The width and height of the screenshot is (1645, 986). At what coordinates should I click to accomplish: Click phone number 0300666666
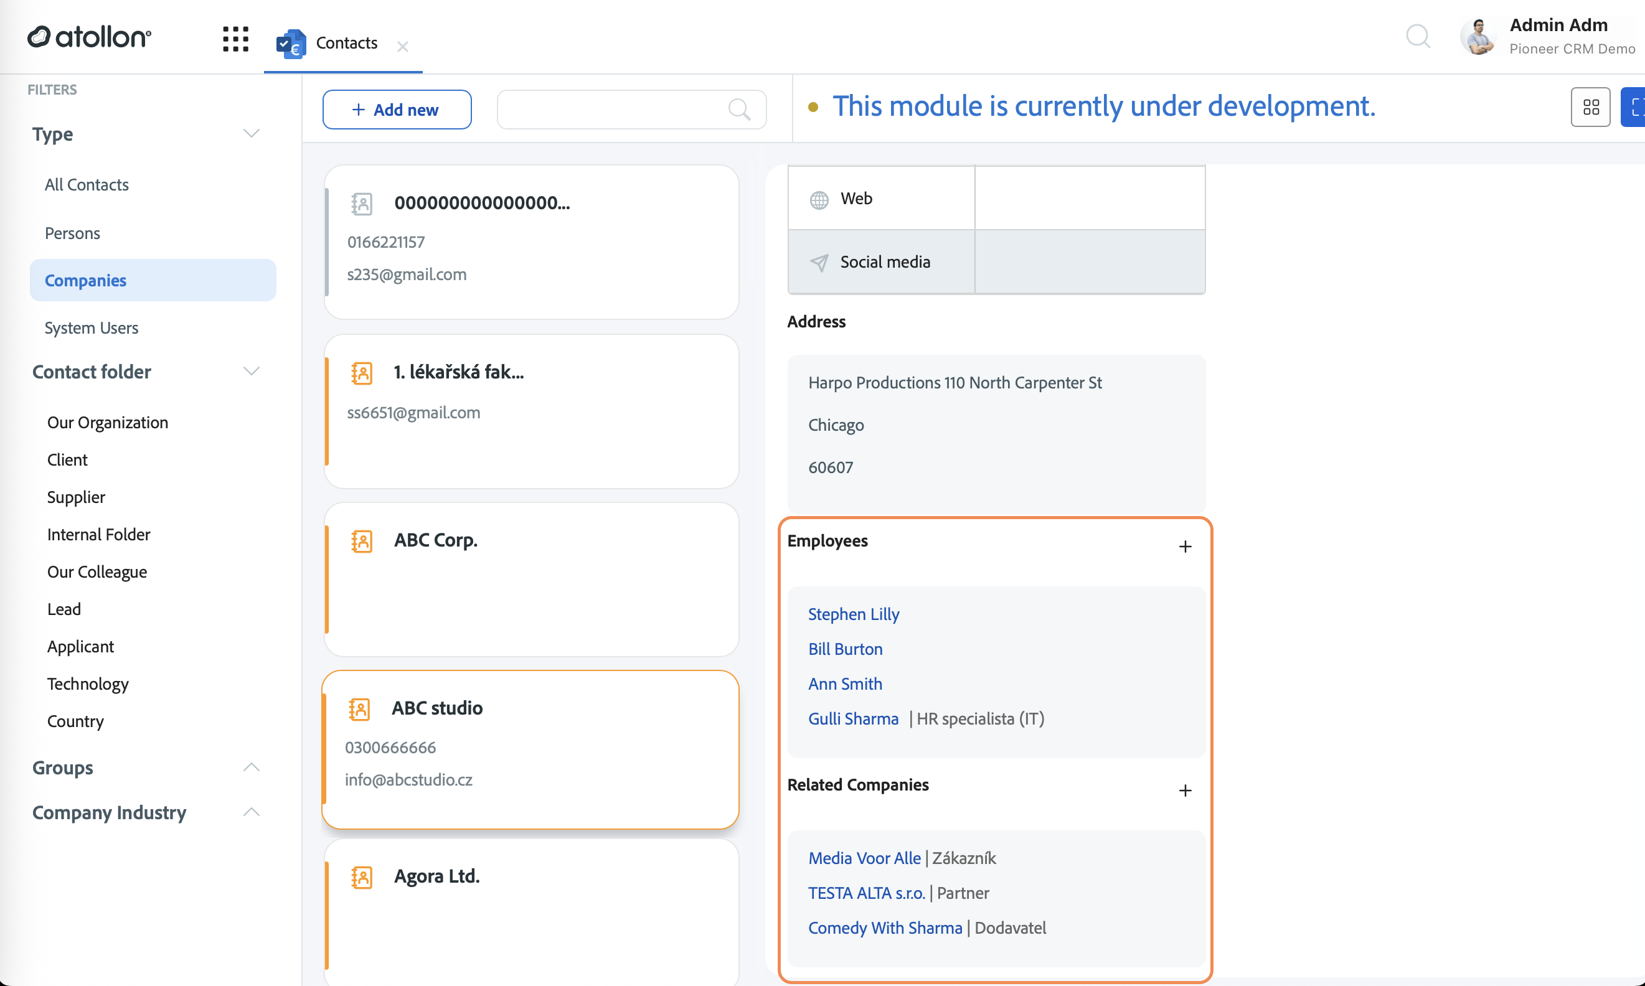tap(390, 748)
